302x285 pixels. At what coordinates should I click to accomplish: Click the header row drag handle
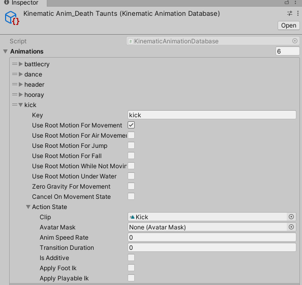point(15,85)
